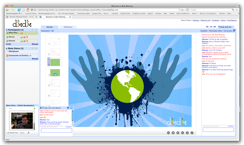Click the Invite link
The image size is (244, 145).
point(9,44)
